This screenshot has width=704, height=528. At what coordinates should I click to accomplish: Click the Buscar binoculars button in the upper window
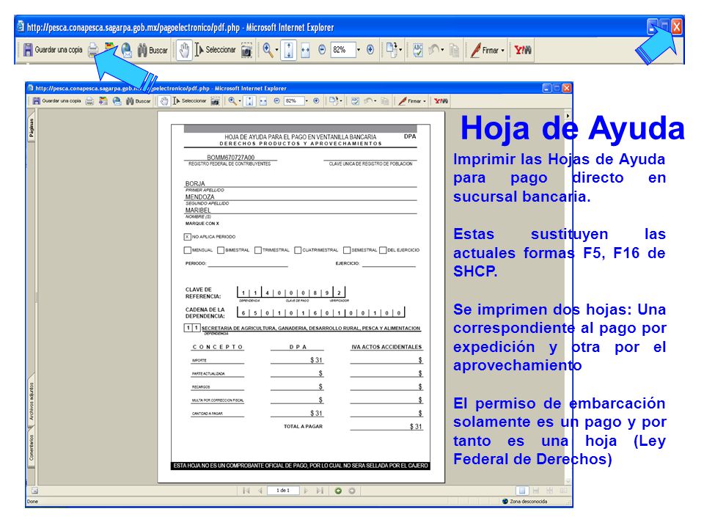pos(153,51)
